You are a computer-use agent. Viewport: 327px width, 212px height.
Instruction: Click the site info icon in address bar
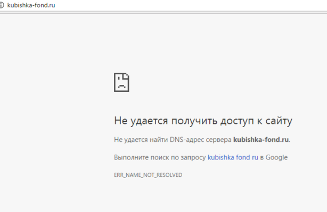[2, 5]
